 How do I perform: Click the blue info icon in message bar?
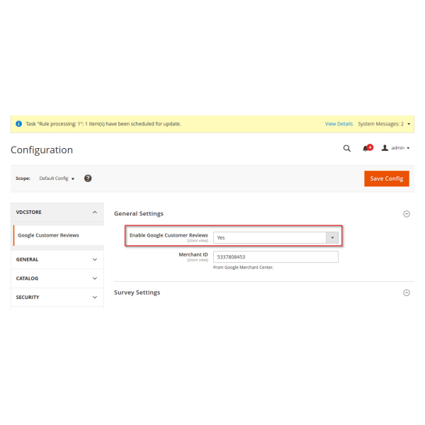point(18,123)
